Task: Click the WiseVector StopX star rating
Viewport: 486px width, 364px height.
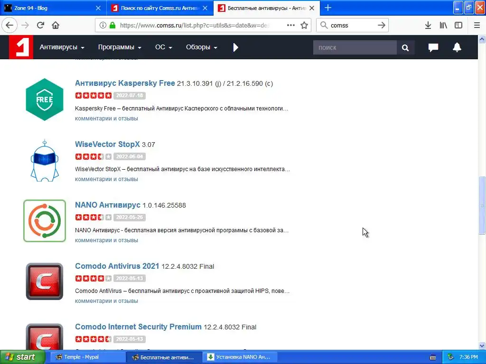Action: tap(93, 156)
